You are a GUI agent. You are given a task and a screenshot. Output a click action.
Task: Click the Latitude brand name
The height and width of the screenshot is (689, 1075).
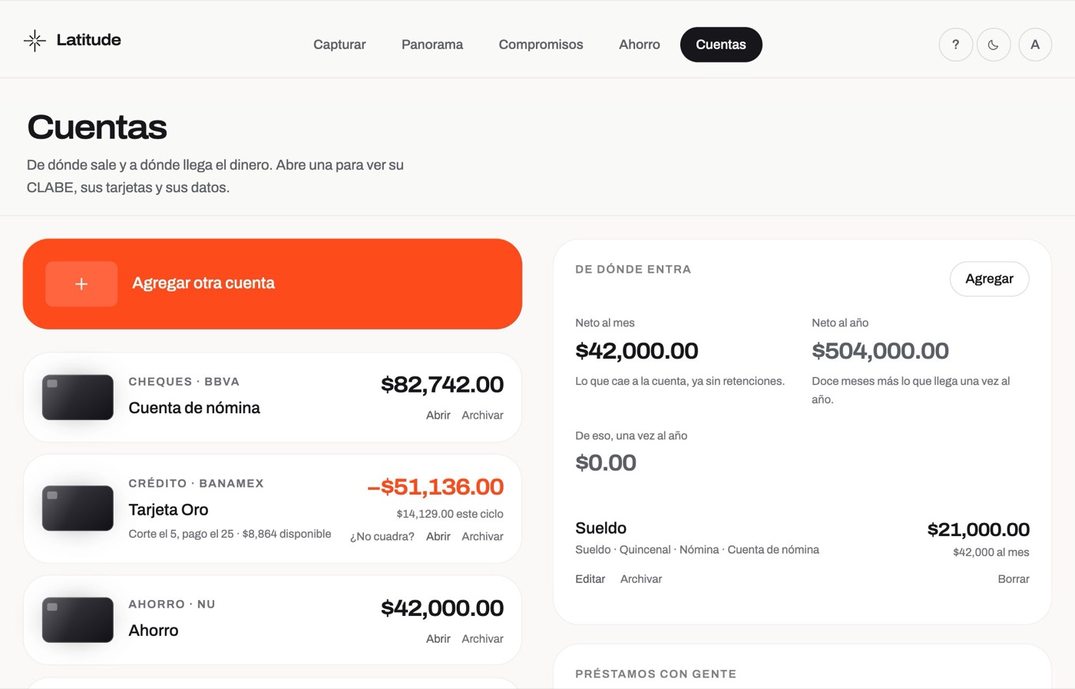(88, 40)
